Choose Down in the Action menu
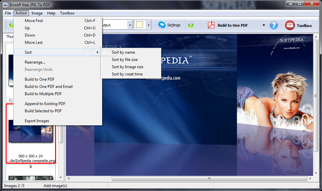 pyautogui.click(x=58, y=35)
